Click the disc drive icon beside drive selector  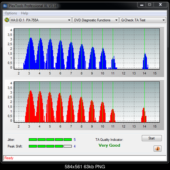[7, 20]
